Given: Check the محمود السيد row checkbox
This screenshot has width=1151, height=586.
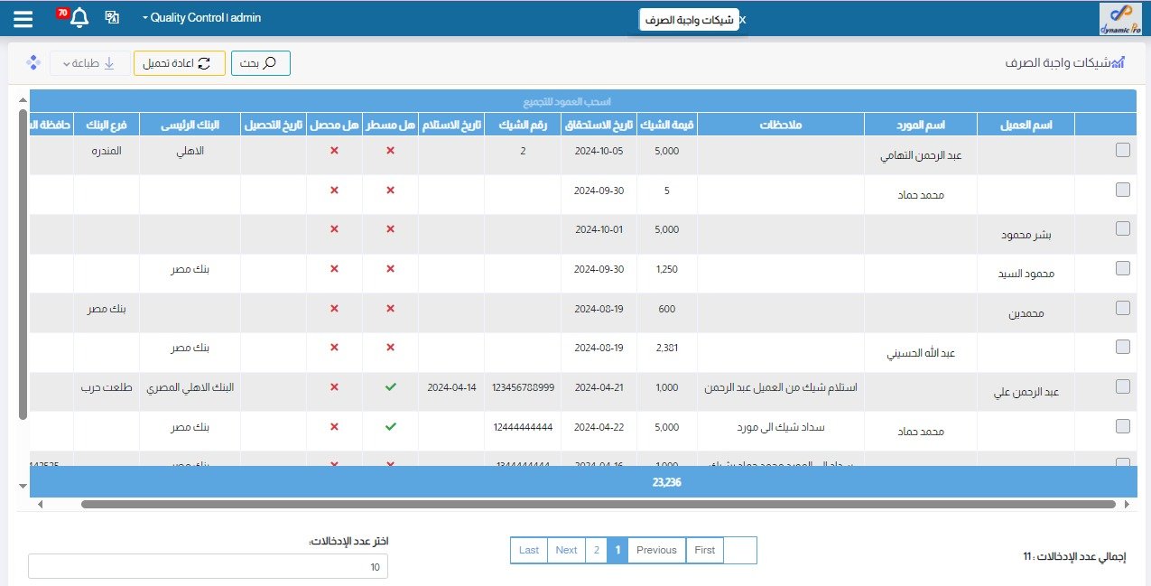Looking at the screenshot, I should tap(1122, 268).
